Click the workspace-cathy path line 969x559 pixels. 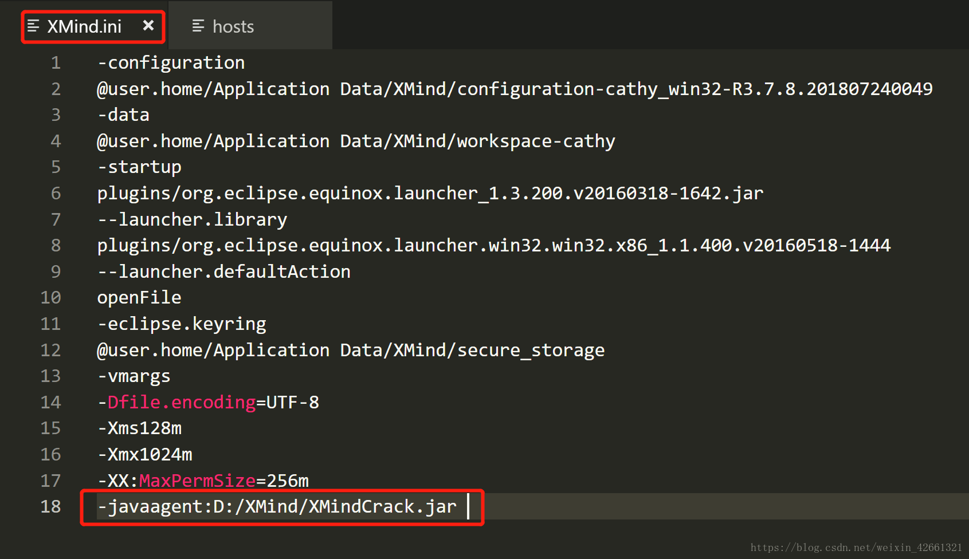coord(356,141)
